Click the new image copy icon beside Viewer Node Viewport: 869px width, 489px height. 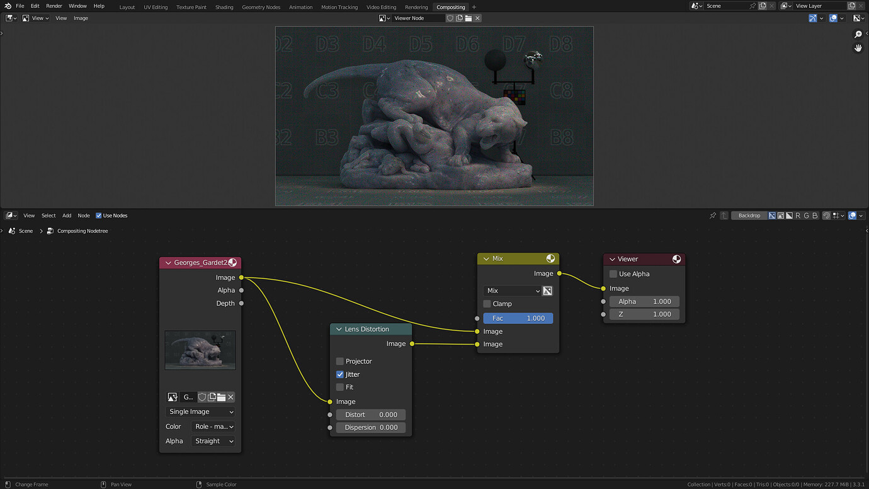point(459,18)
